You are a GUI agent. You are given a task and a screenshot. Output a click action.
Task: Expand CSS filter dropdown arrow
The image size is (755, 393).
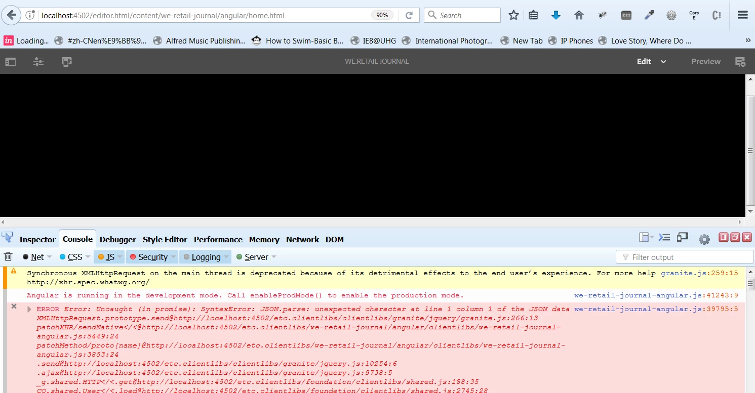click(87, 257)
